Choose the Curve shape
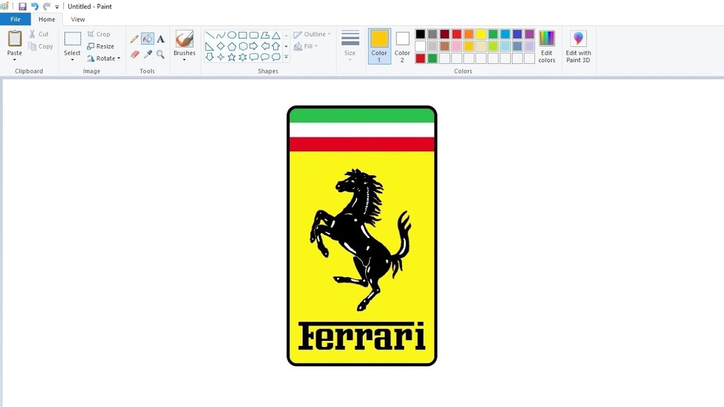This screenshot has height=407, width=724. pyautogui.click(x=221, y=35)
